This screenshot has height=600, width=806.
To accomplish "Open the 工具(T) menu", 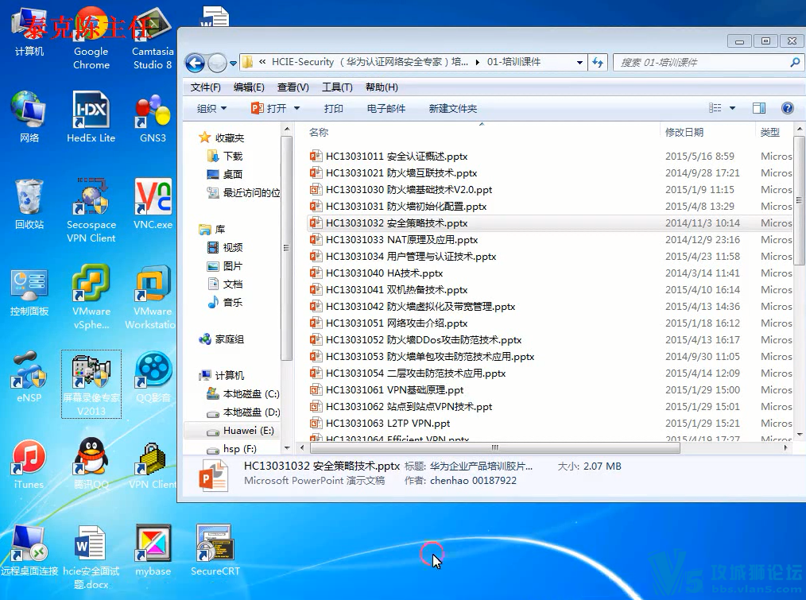I will coord(337,87).
